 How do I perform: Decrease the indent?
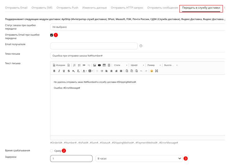(97, 71)
